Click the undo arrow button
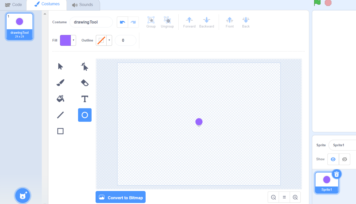The image size is (356, 204). [x=123, y=22]
